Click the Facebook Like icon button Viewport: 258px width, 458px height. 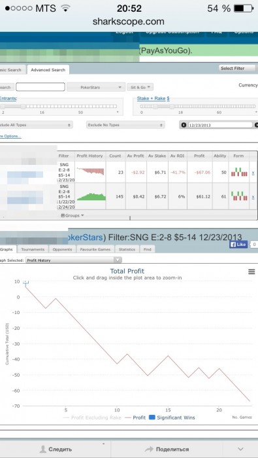coord(238,245)
